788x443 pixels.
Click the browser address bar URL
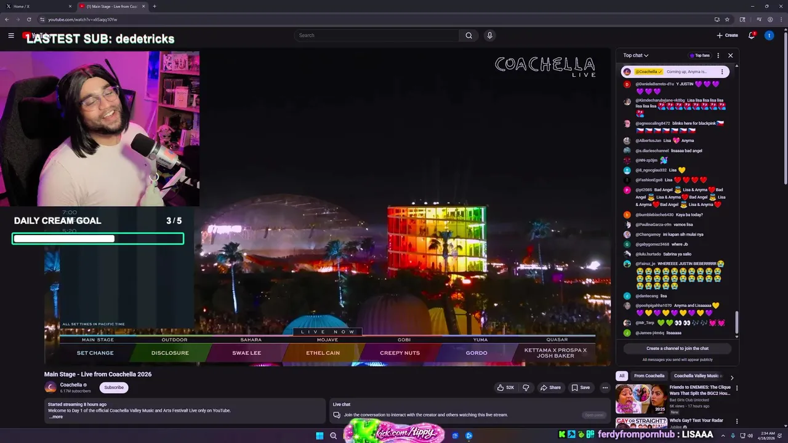point(82,20)
